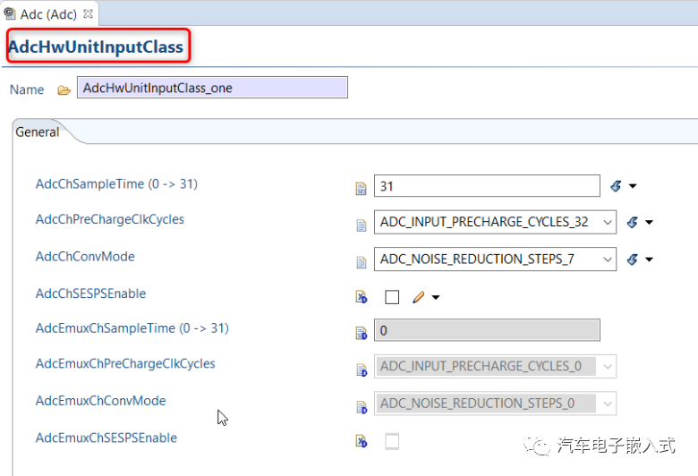Toggle the AdcEmuxChSESPSEnable checkbox
The width and height of the screenshot is (698, 476).
coord(392,441)
